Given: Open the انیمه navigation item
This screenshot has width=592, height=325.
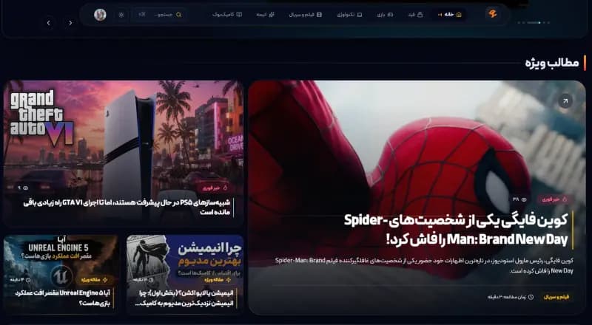Looking at the screenshot, I should click(266, 15).
